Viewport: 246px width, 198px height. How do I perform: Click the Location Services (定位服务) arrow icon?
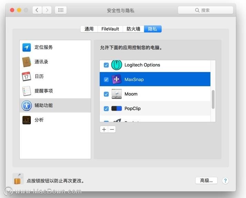[x=27, y=47]
